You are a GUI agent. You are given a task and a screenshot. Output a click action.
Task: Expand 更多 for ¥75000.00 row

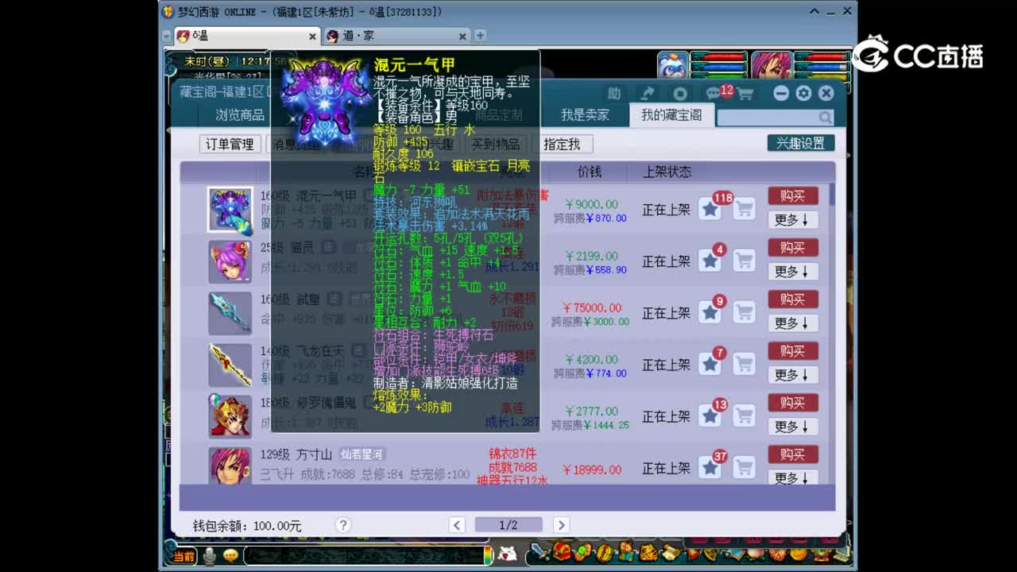click(793, 323)
